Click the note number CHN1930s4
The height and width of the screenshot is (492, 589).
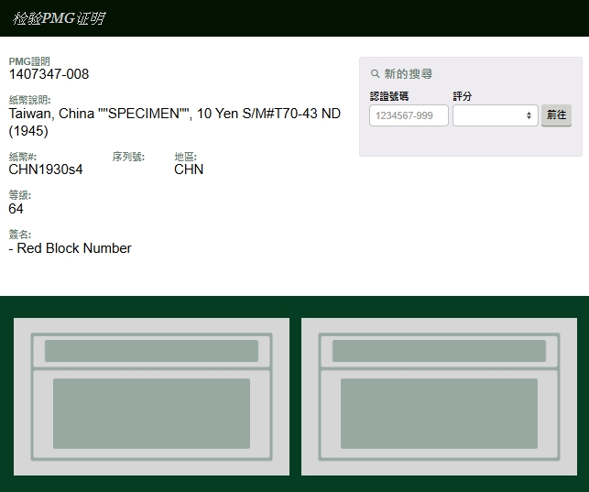46,169
